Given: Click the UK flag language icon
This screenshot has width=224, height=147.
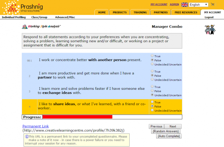Looking at the screenshot, I should 184,5.
